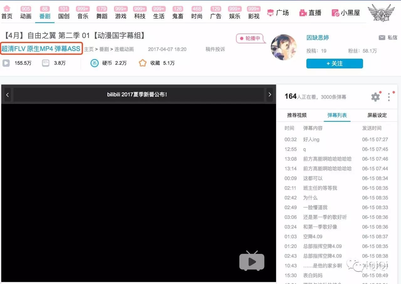
Task: Click the upload date 2017-04-07 18:20
Action: [x=167, y=49]
